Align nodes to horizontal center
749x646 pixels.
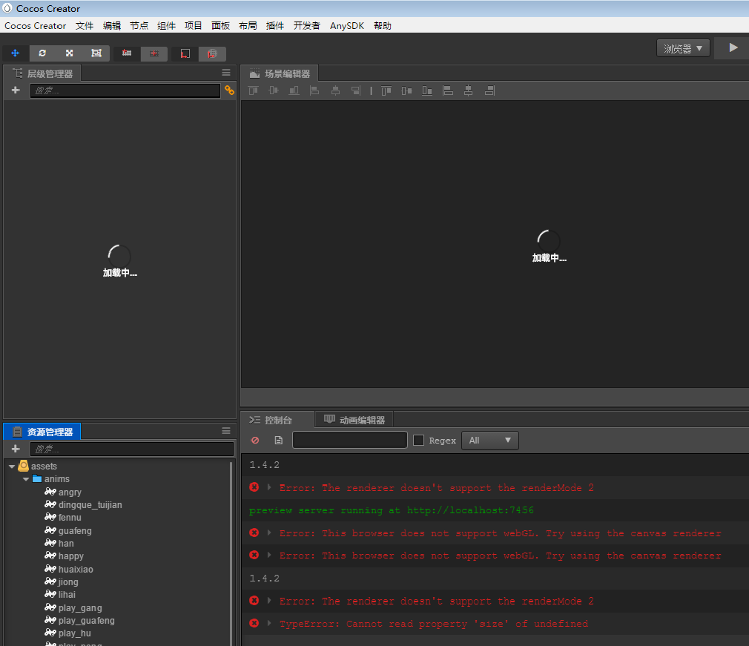click(x=335, y=90)
